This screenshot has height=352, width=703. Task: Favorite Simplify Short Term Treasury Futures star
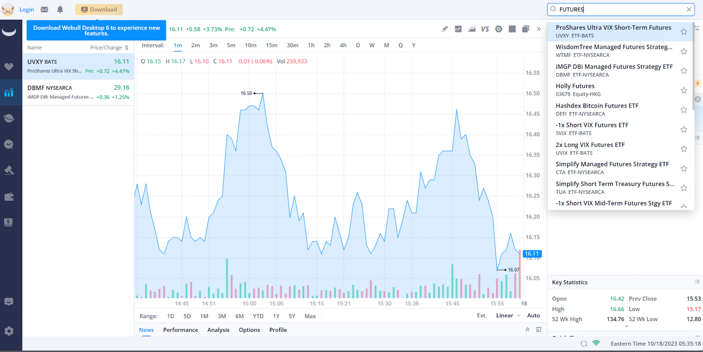(x=684, y=188)
